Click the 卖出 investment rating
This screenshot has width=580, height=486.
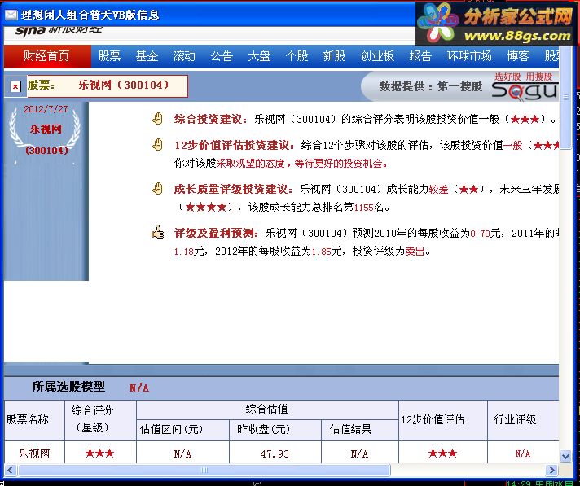pos(415,252)
